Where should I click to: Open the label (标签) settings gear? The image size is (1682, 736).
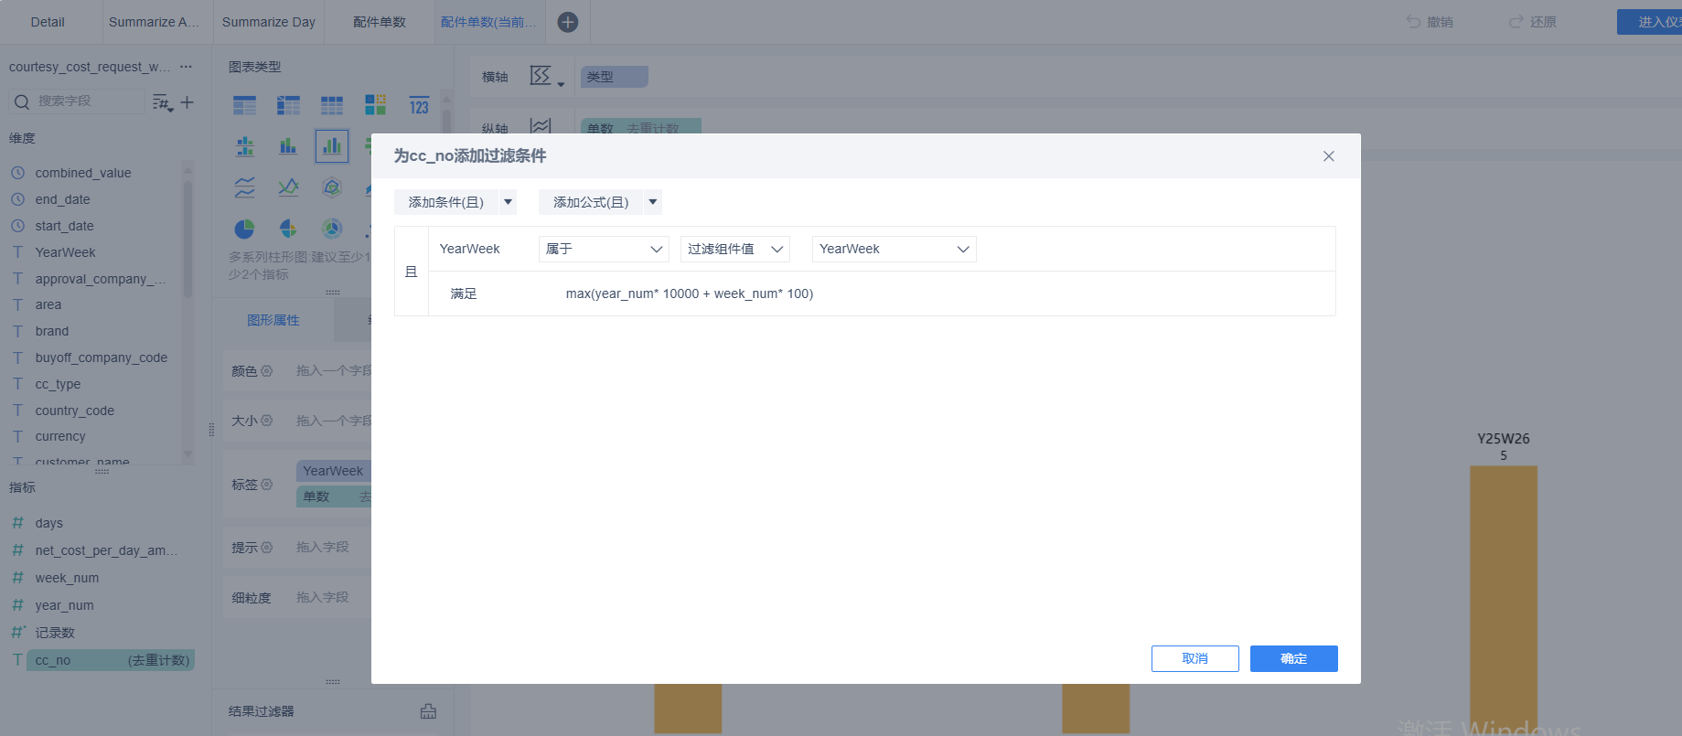click(x=267, y=485)
